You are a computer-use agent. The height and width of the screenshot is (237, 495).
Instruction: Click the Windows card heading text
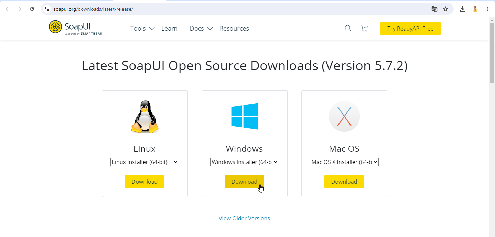point(244,149)
